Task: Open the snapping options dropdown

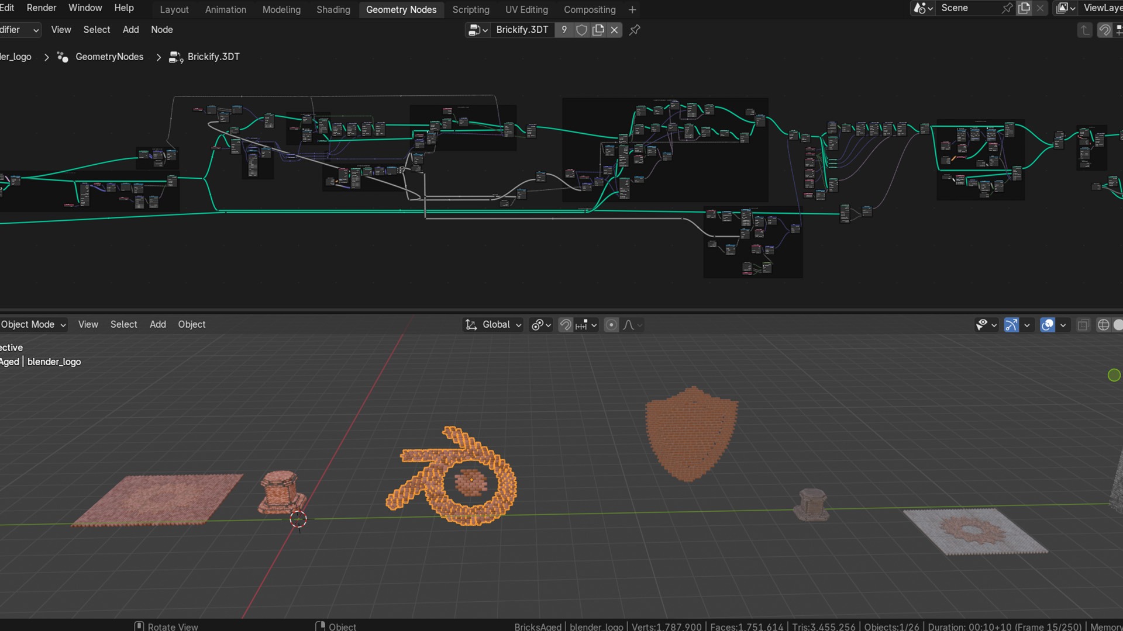Action: pos(587,325)
